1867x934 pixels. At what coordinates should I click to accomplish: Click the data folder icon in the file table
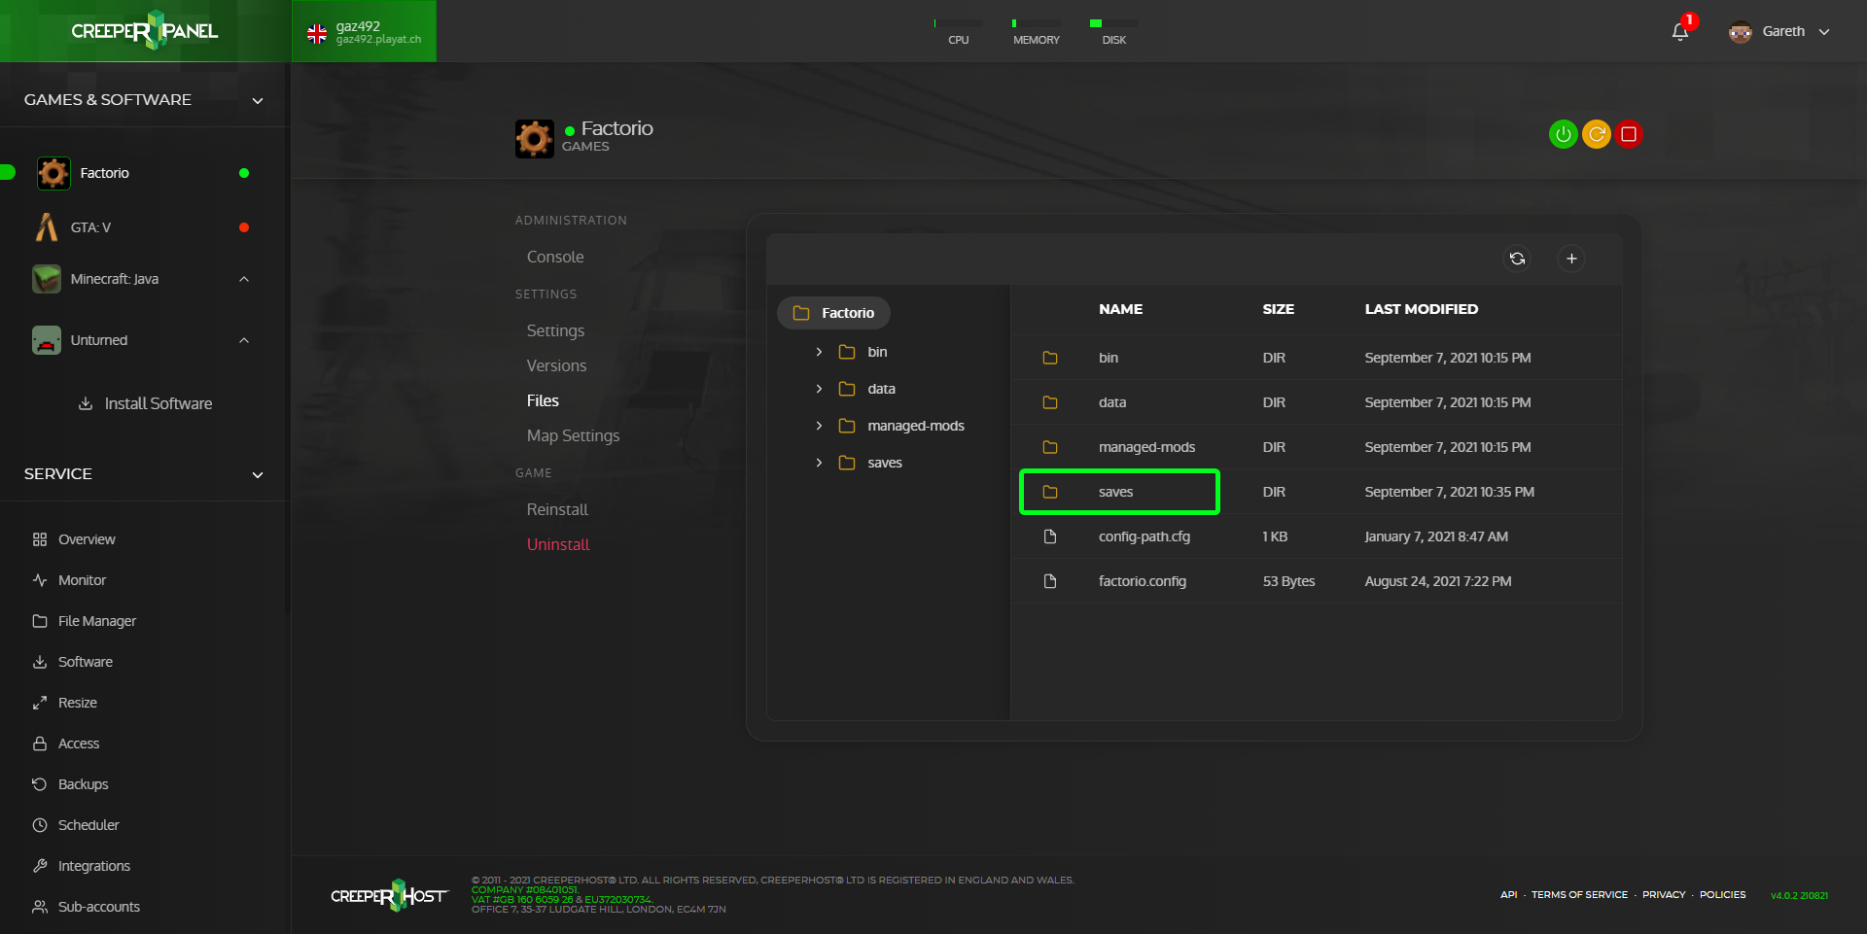click(1050, 402)
